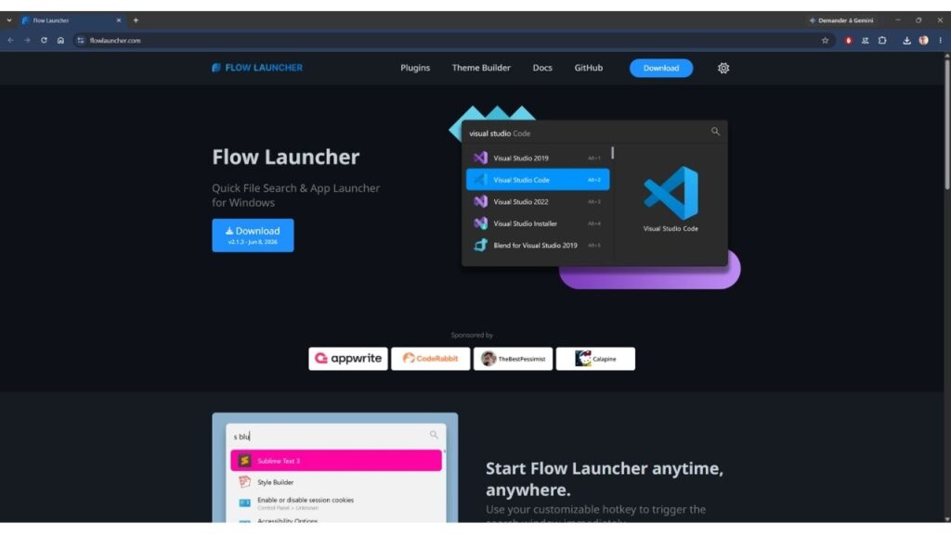Click the 'Sublime Text 3' result text
The image size is (951, 534).
click(x=279, y=461)
